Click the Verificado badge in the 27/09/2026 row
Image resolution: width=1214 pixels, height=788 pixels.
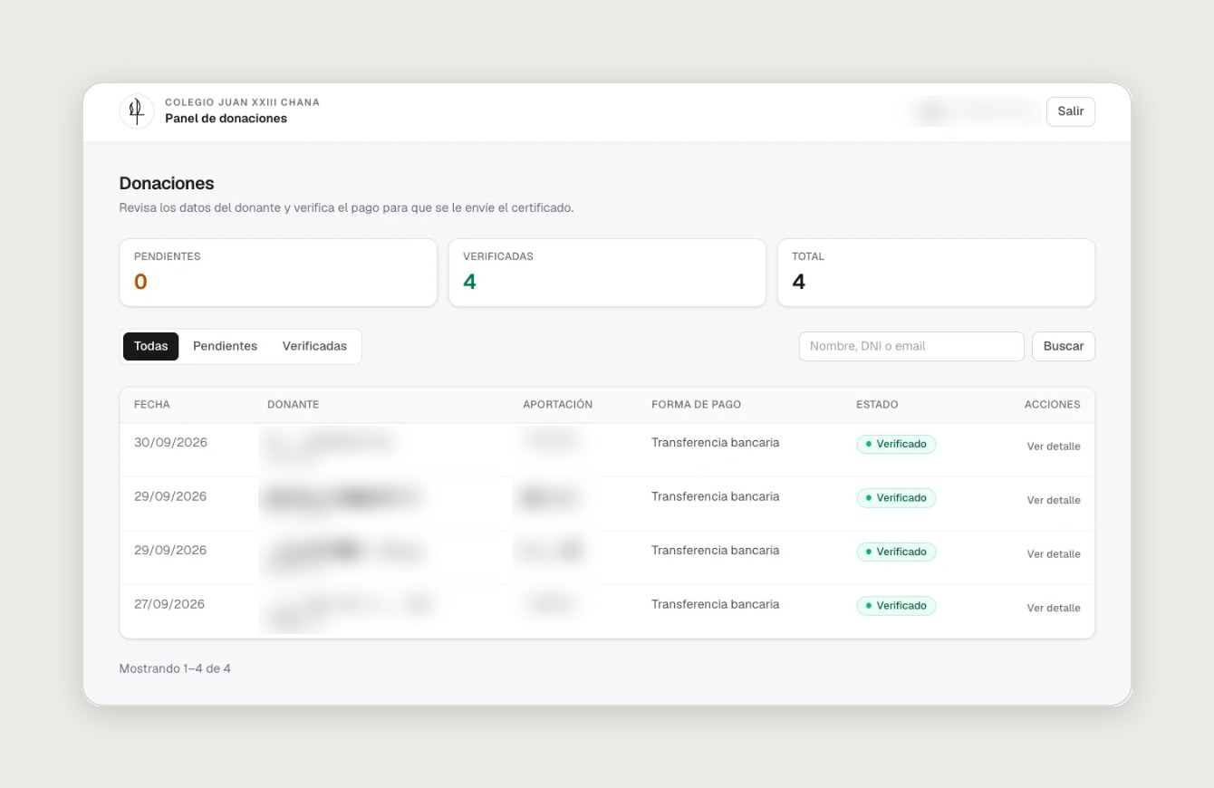point(896,606)
